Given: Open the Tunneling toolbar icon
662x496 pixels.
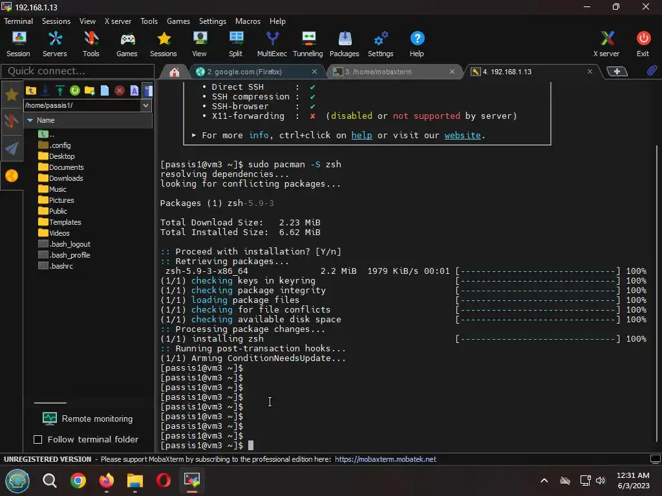Looking at the screenshot, I should tap(308, 44).
